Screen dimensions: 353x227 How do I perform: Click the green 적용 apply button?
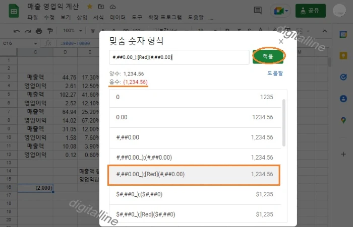pos(268,56)
